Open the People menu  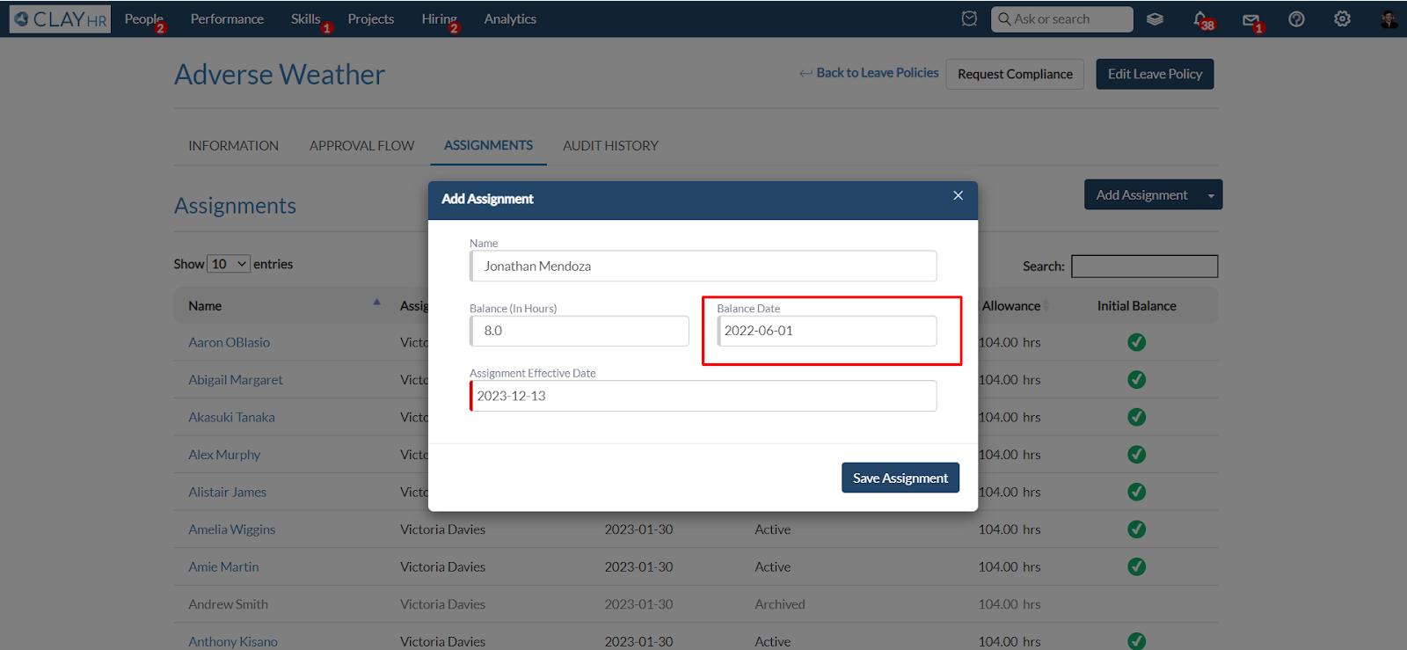[x=144, y=18]
